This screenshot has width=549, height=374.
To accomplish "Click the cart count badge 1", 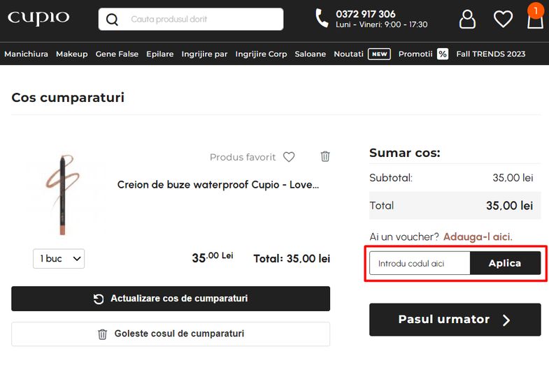I will (535, 11).
